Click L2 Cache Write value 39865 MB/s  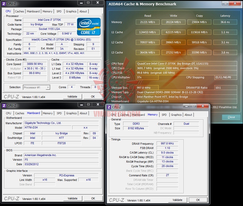point(173,42)
